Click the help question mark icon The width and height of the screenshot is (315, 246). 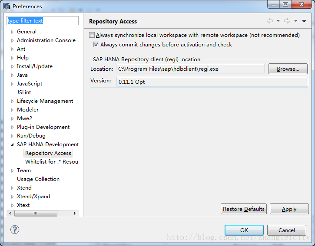tap(15, 230)
